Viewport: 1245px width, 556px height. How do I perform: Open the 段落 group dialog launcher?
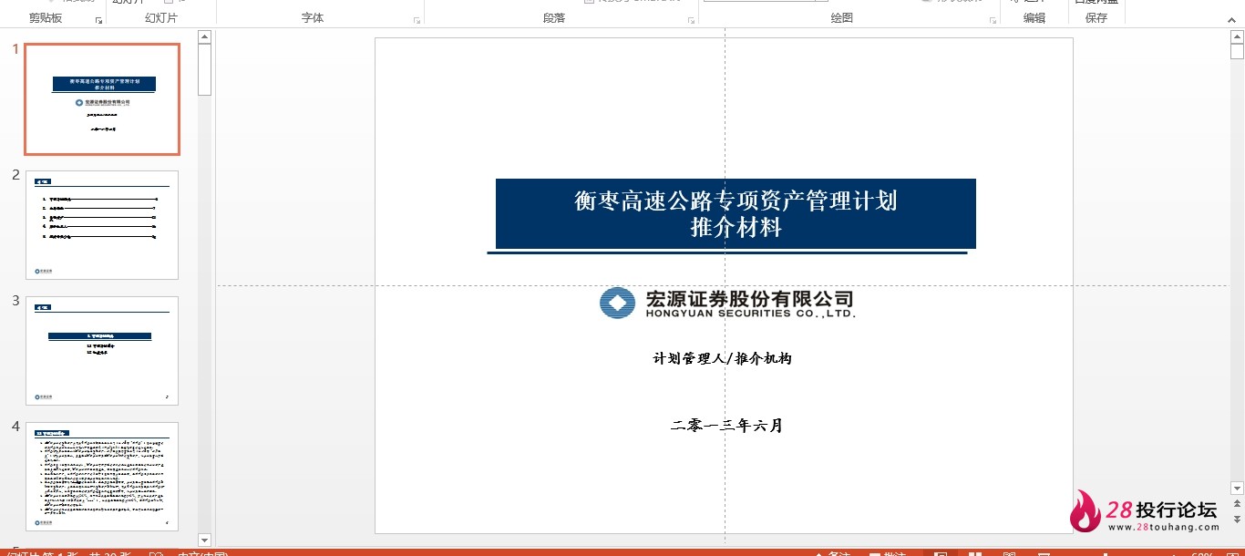(x=691, y=19)
